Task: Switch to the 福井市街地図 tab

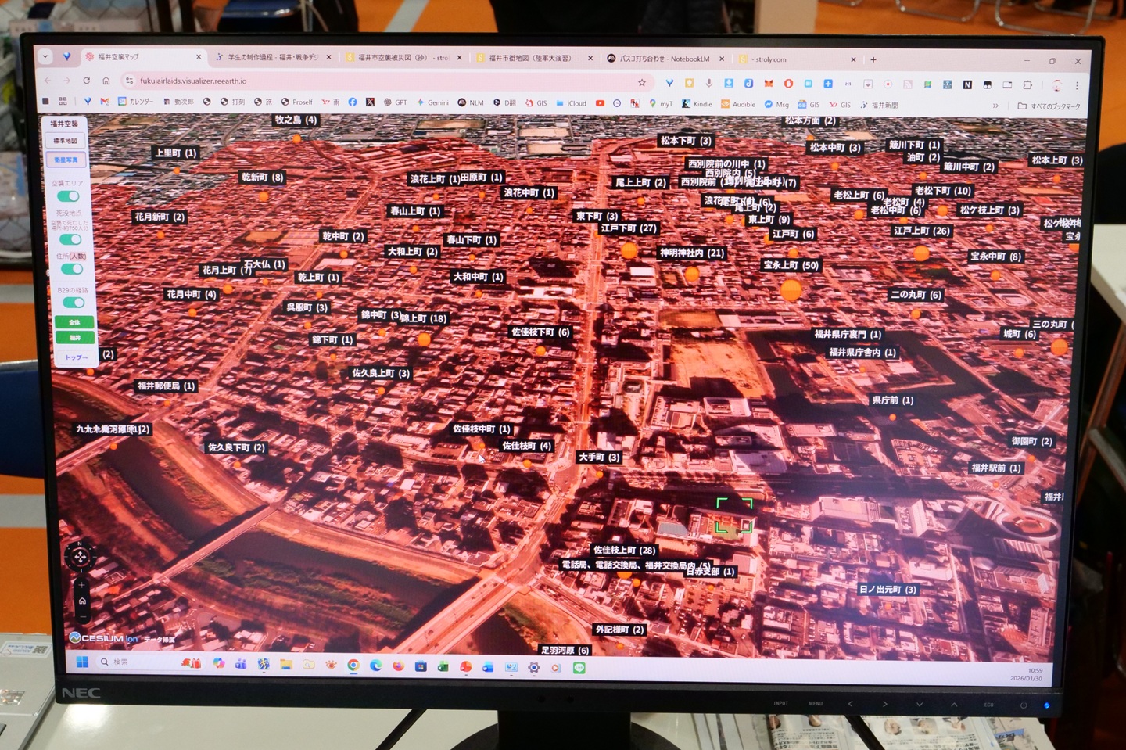Action: tap(534, 58)
